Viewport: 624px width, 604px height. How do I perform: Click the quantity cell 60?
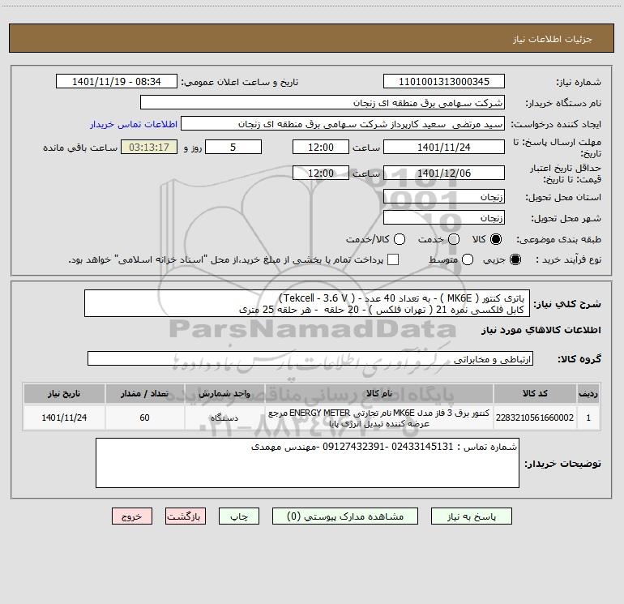145,418
